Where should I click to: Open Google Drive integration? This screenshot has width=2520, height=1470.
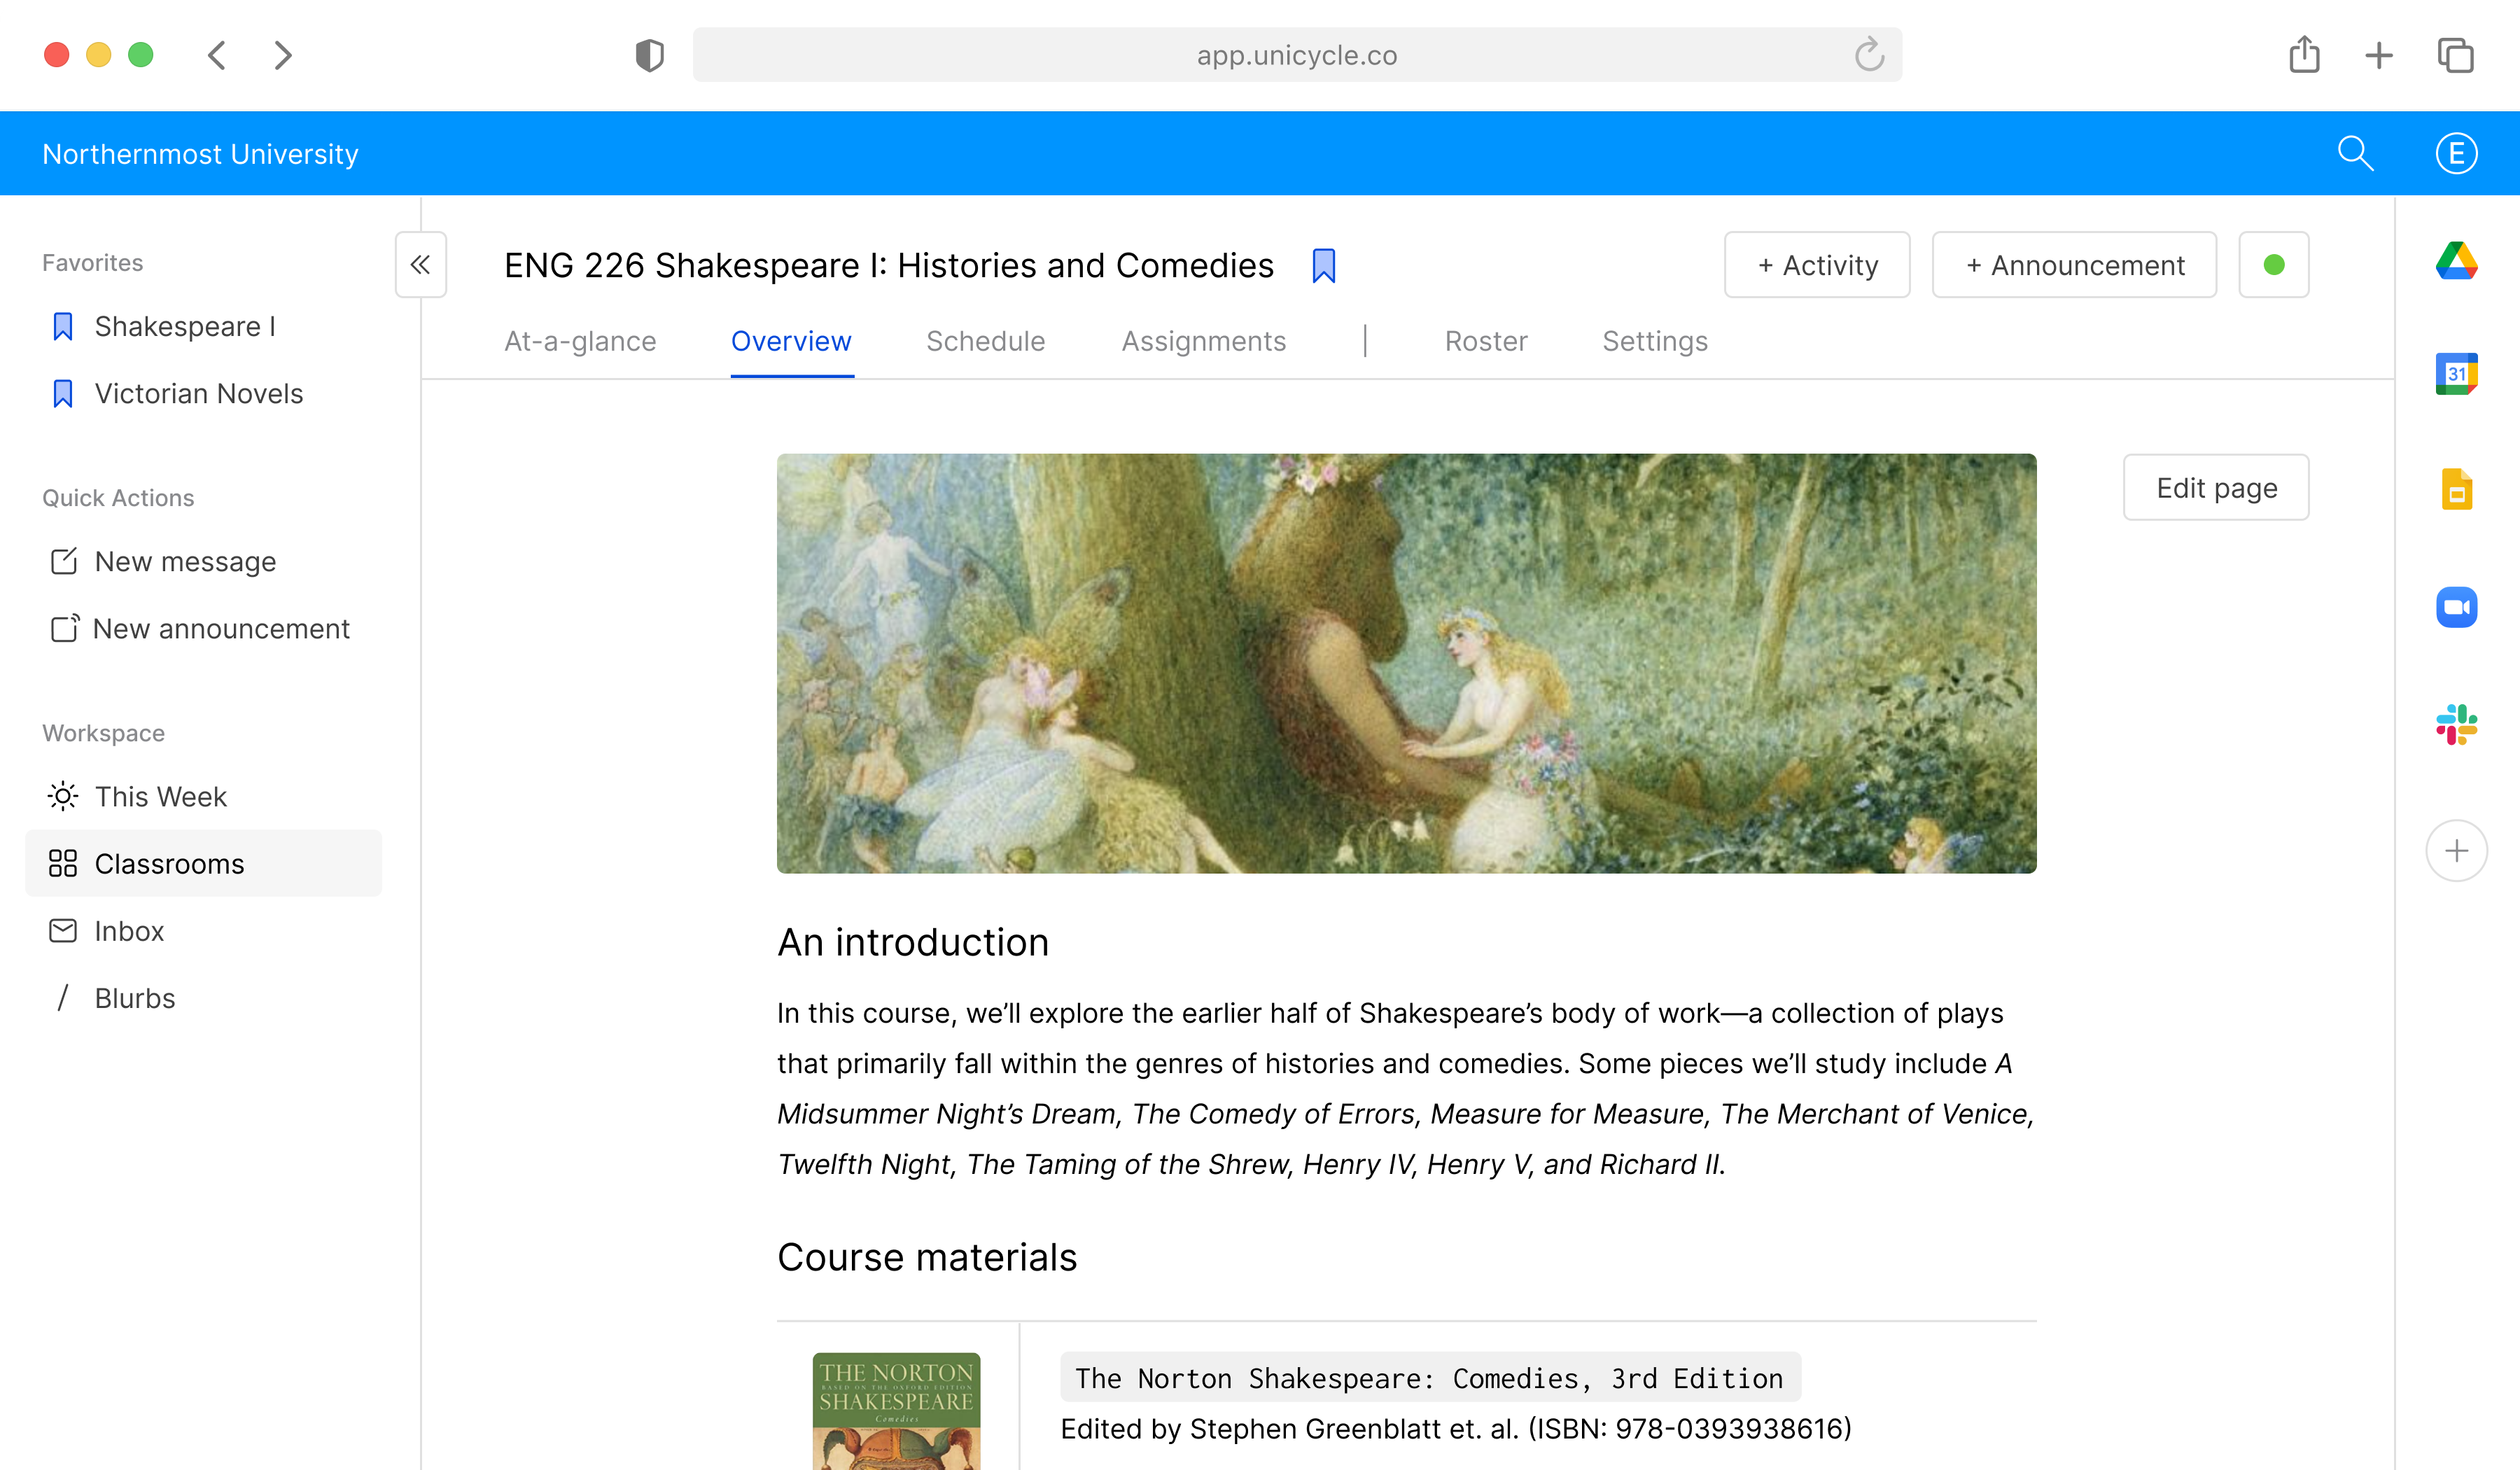pyautogui.click(x=2456, y=262)
